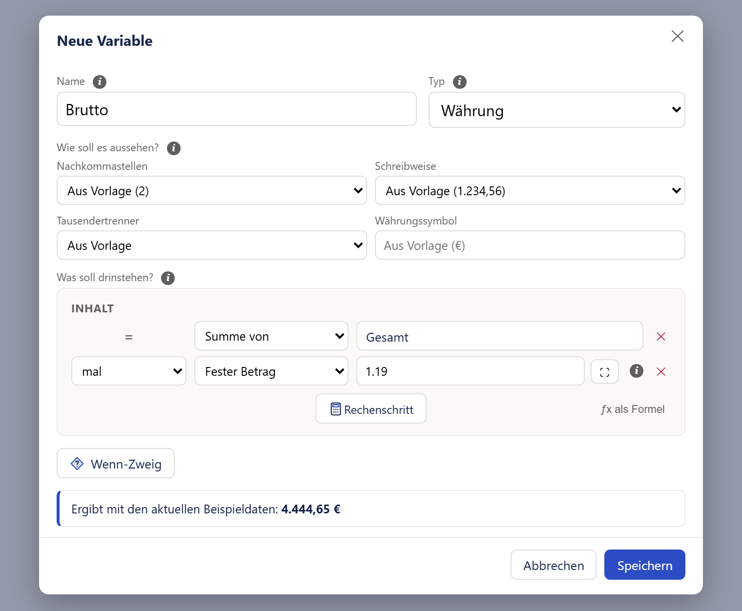Remove the 'Summe von Gesamt' row

click(x=661, y=336)
